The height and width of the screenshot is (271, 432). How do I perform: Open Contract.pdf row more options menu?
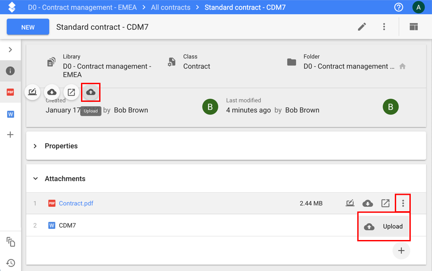click(x=403, y=203)
